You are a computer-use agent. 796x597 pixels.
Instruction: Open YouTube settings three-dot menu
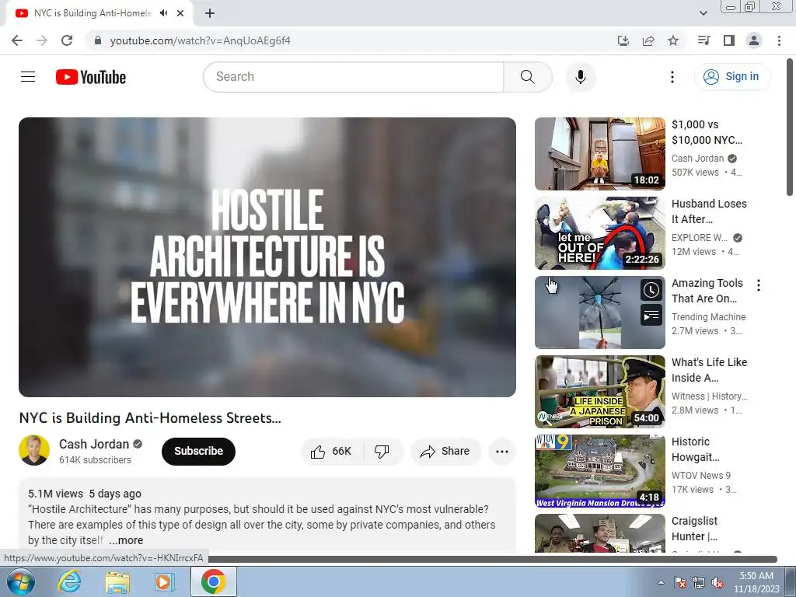672,77
